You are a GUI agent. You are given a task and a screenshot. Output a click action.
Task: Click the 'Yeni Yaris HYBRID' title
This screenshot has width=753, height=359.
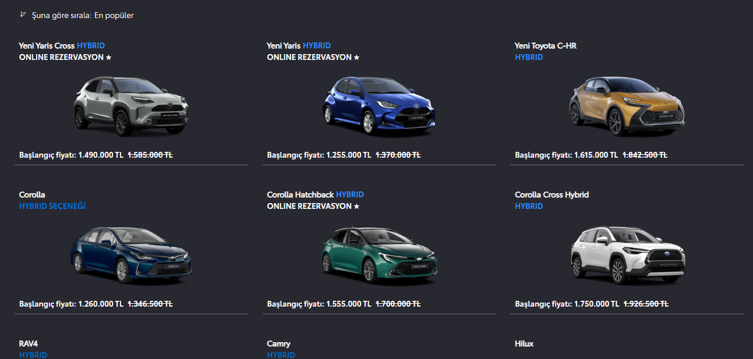tap(299, 45)
